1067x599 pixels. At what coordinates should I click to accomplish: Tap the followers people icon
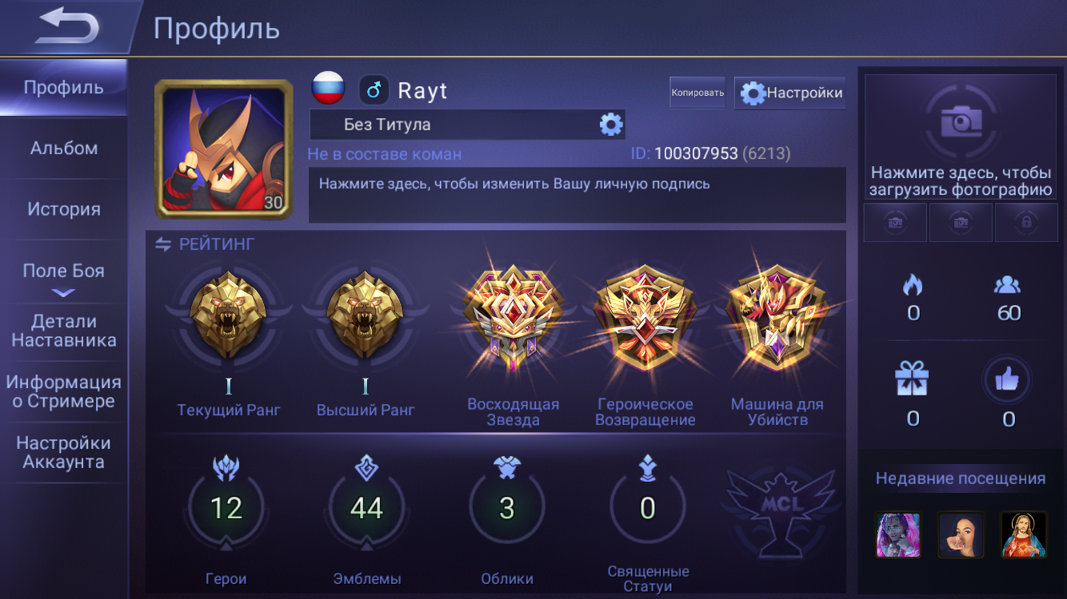1008,284
